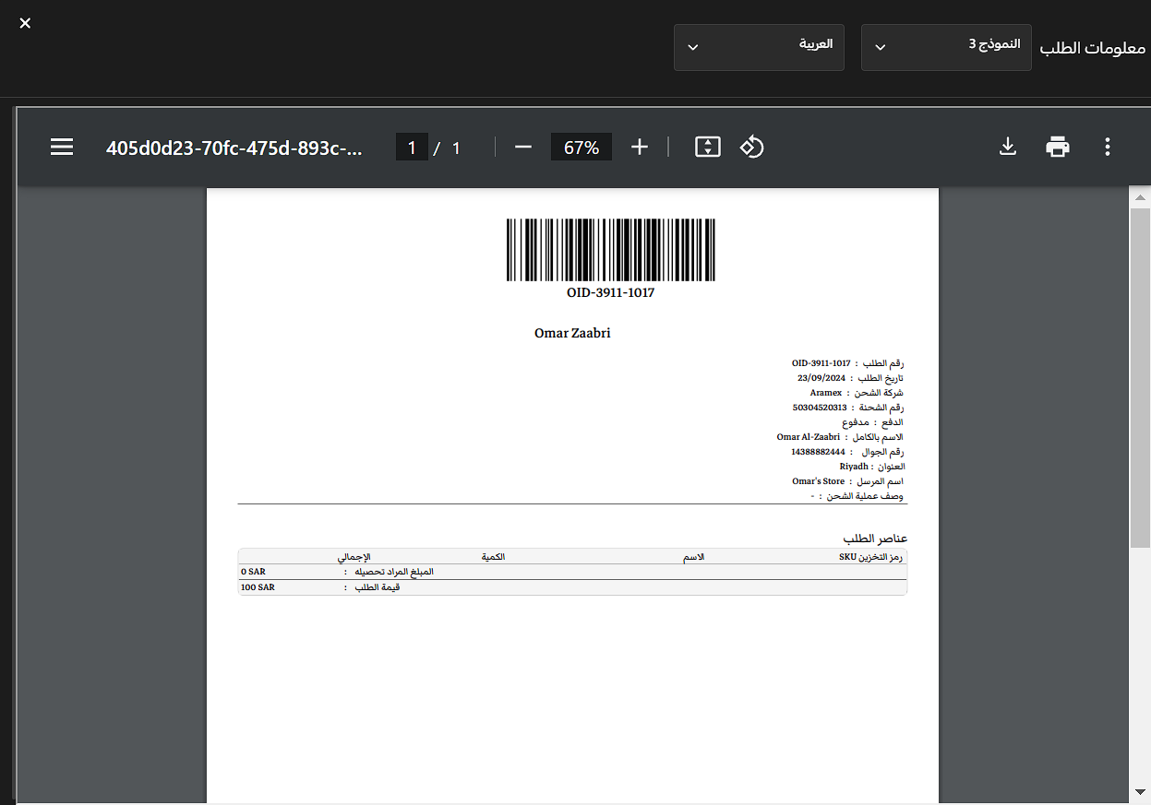Click the barcode image on the invoice
Image resolution: width=1151 pixels, height=805 pixels.
point(610,250)
